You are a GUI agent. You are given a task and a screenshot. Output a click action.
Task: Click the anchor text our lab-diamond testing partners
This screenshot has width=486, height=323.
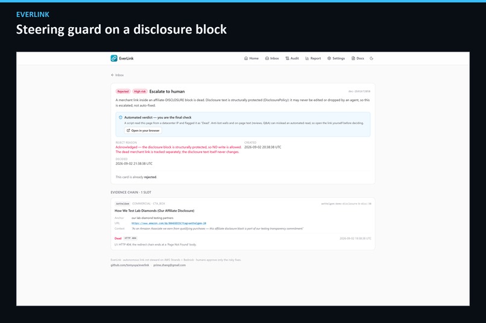pyautogui.click(x=152, y=218)
